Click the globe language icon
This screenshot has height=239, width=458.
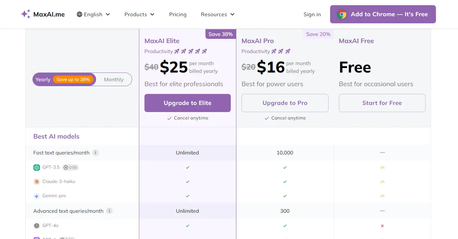click(80, 14)
